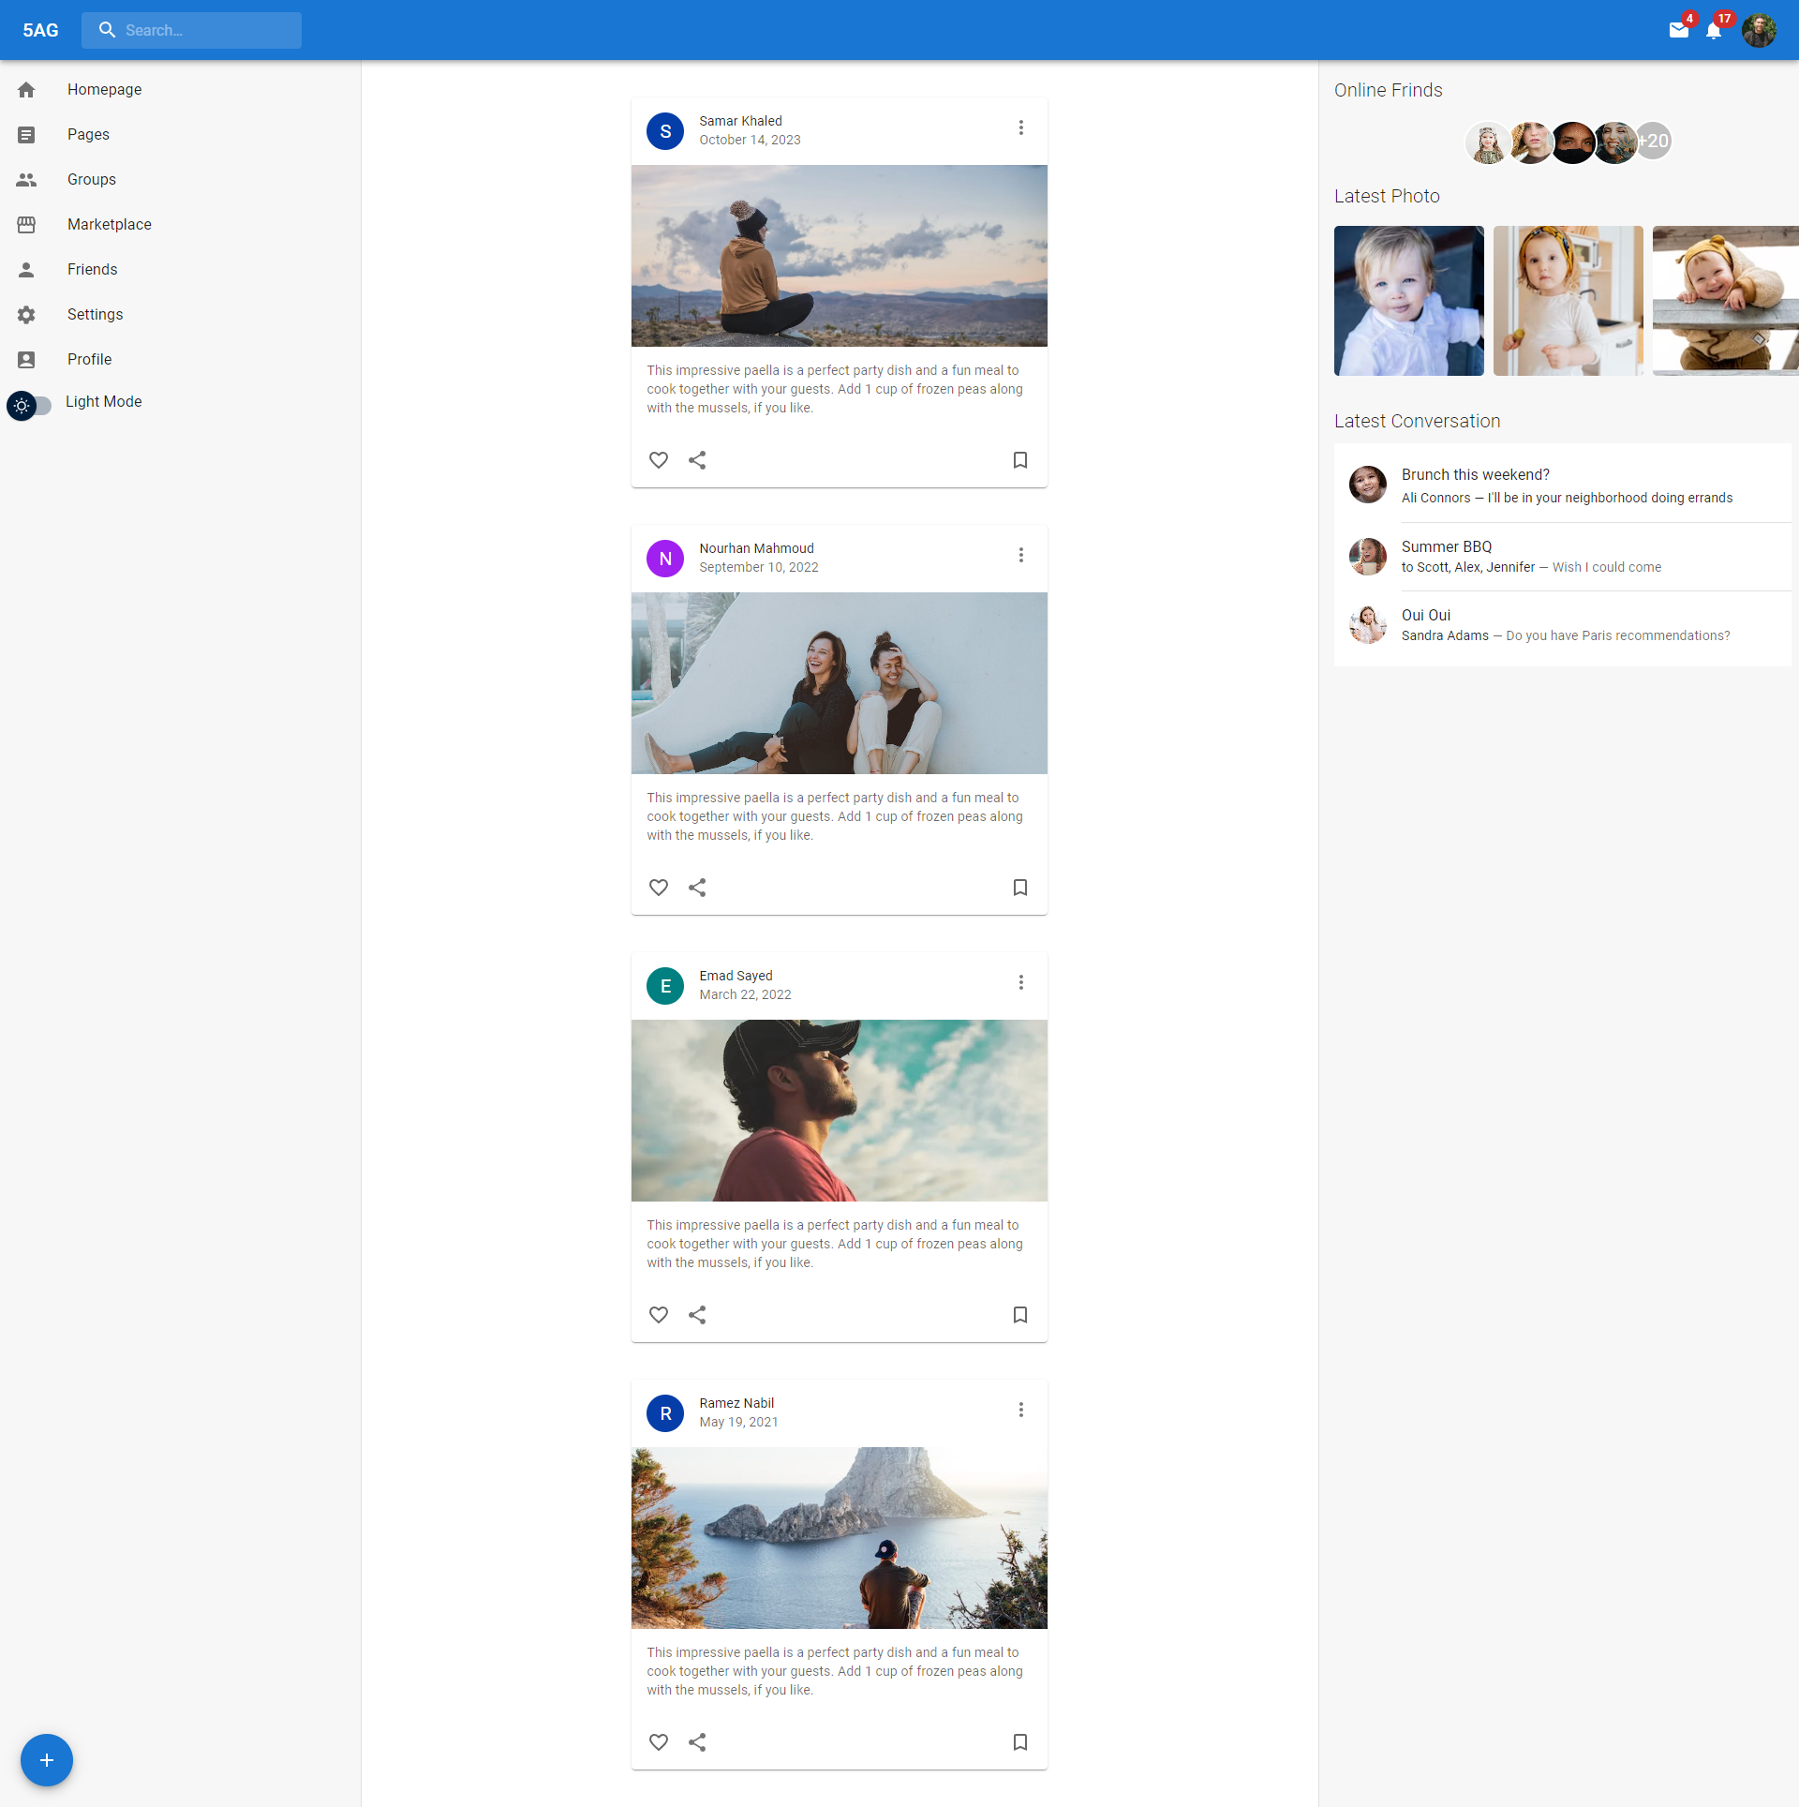Viewport: 1799px width, 1807px height.
Task: Share Ramez Nabil's post
Action: [x=697, y=1742]
